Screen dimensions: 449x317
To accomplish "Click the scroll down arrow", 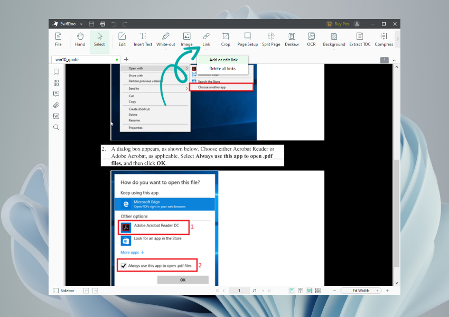I will tap(397, 283).
